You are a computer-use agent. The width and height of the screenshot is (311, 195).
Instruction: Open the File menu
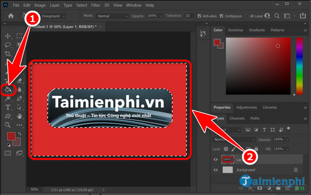16,5
